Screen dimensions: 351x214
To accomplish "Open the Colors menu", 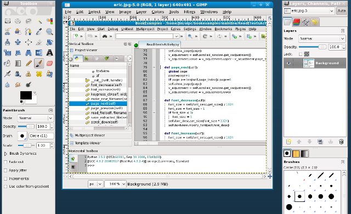I will click(158, 12).
